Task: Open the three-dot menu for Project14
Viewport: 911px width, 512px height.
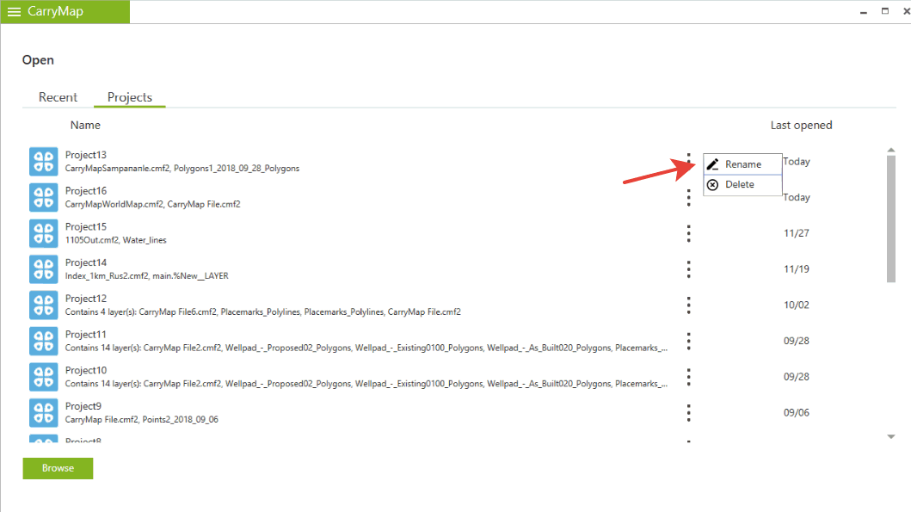Action: pos(688,269)
